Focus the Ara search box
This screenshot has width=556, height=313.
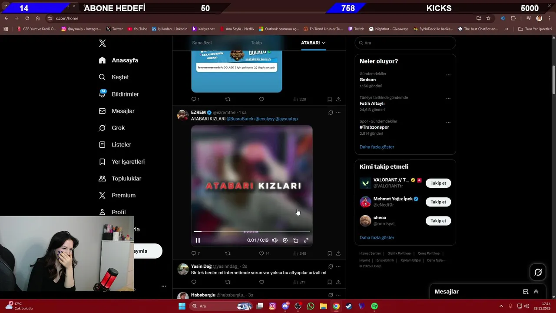coord(405,43)
